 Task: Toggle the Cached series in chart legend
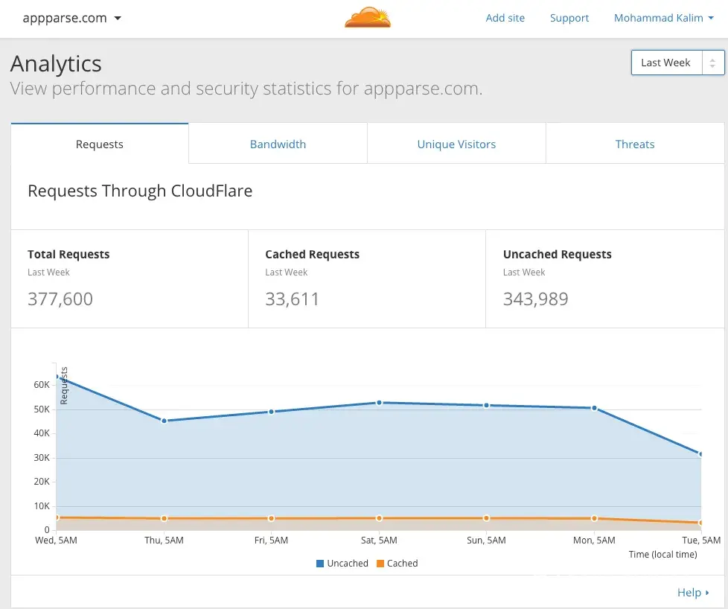(x=402, y=564)
